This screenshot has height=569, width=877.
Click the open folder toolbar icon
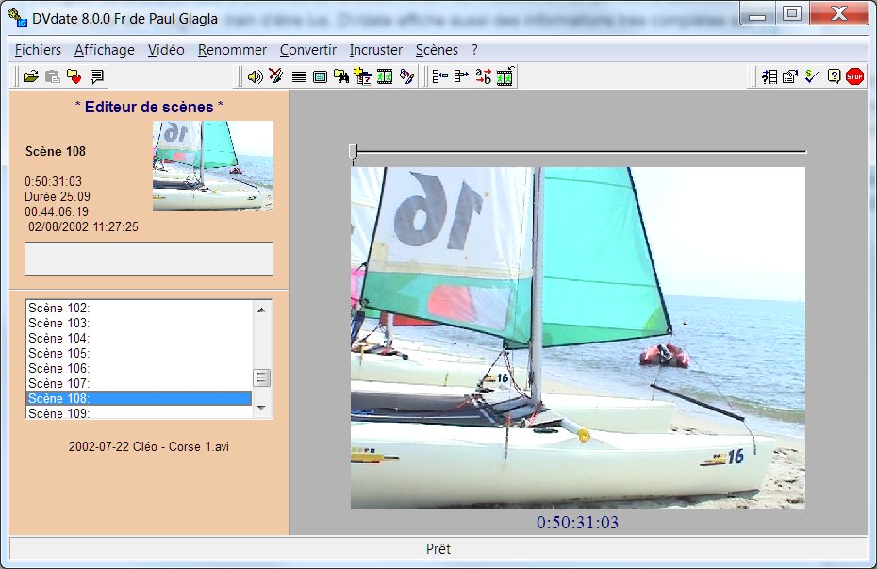pyautogui.click(x=30, y=77)
